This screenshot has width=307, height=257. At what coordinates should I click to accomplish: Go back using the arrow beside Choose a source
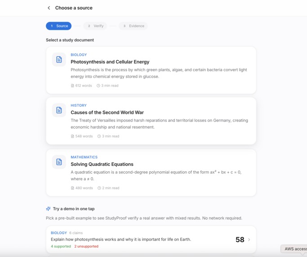49,8
